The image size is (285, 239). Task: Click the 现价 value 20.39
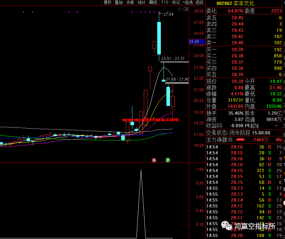[237, 81]
